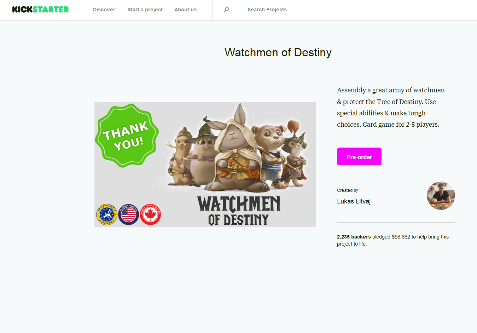Screen dimensions: 477x333
Task: Open creator Lukas Litvaj's profile link
Action: coord(354,201)
